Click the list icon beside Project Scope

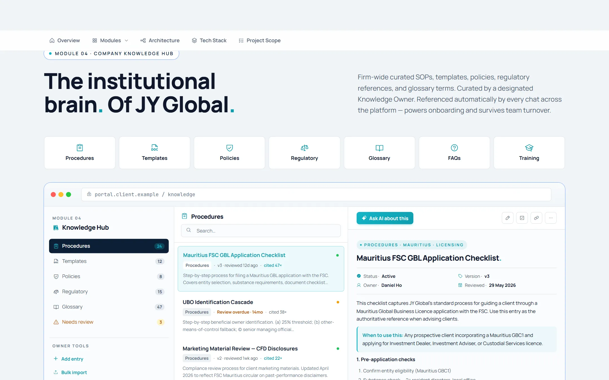pos(241,41)
